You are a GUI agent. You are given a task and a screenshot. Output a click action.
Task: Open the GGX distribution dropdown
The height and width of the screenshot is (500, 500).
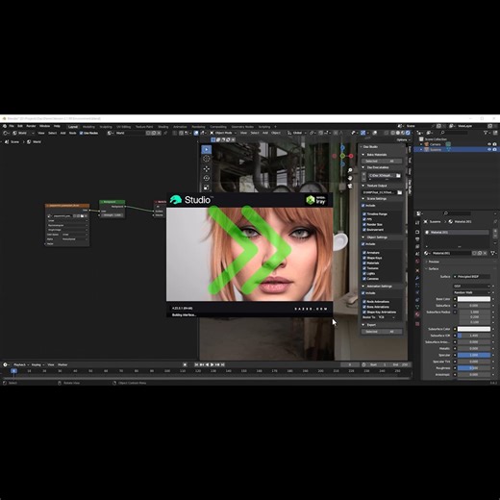point(472,286)
